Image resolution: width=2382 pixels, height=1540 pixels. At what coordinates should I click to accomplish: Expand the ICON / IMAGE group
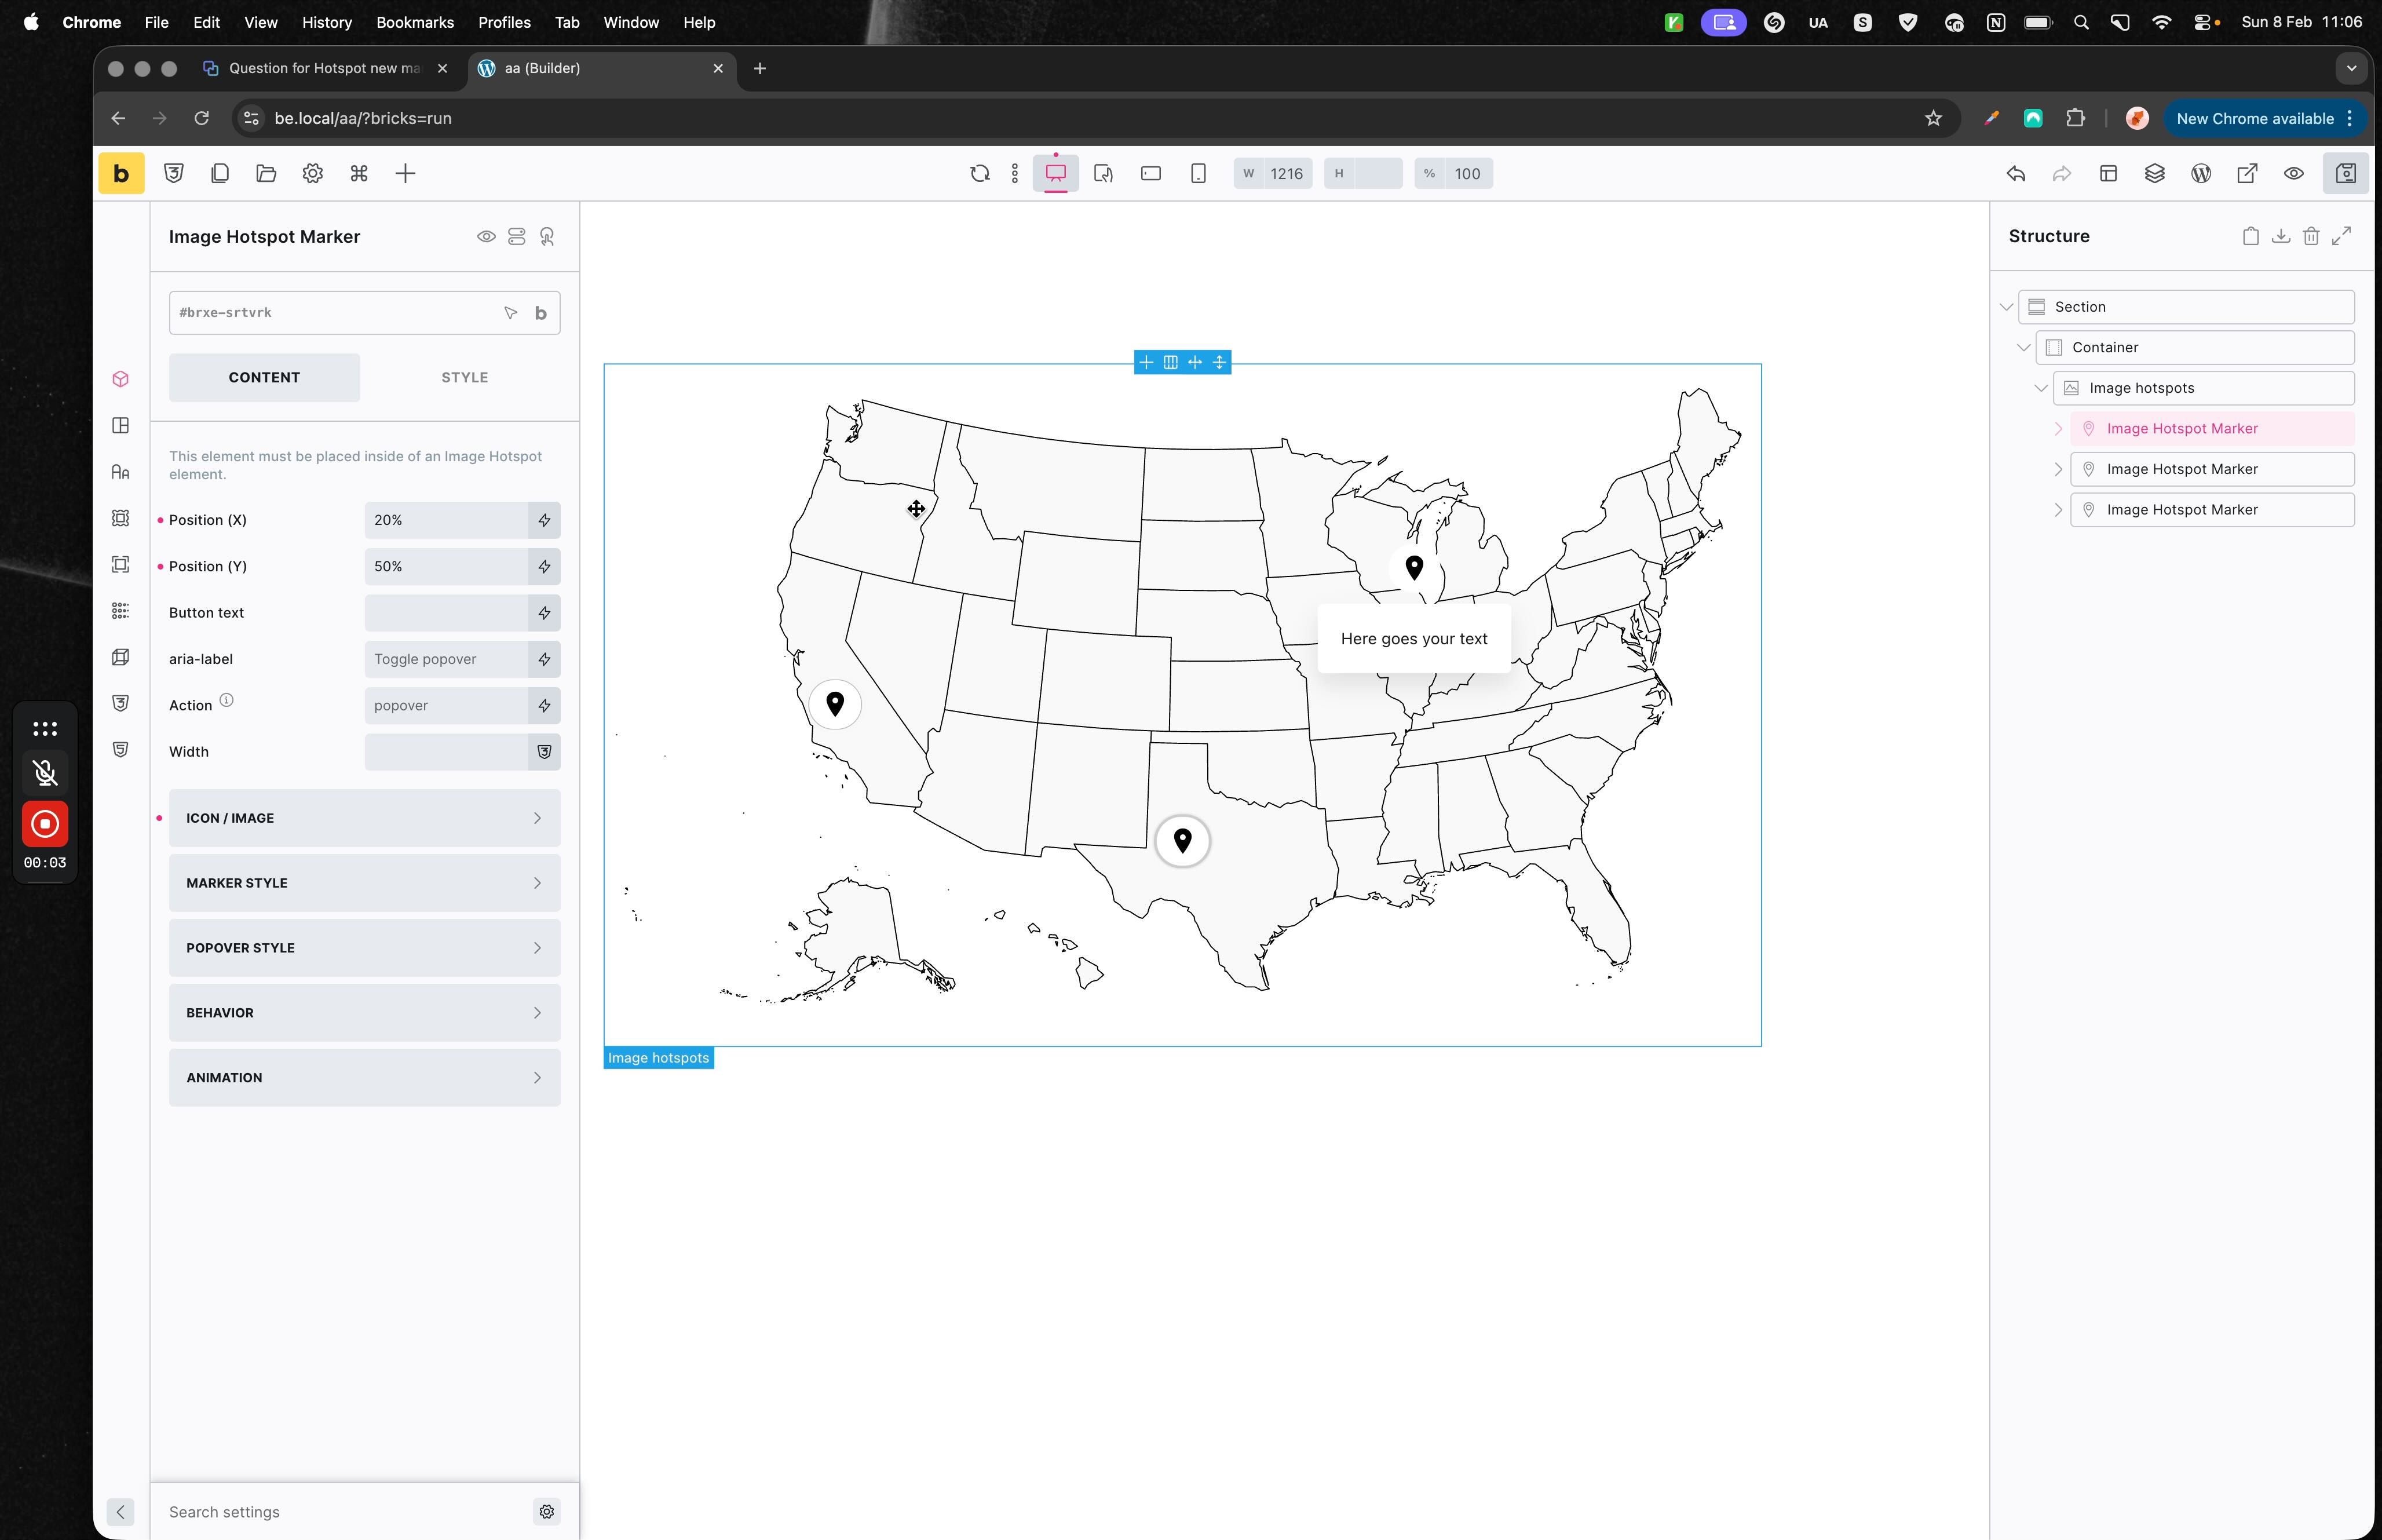pos(365,818)
